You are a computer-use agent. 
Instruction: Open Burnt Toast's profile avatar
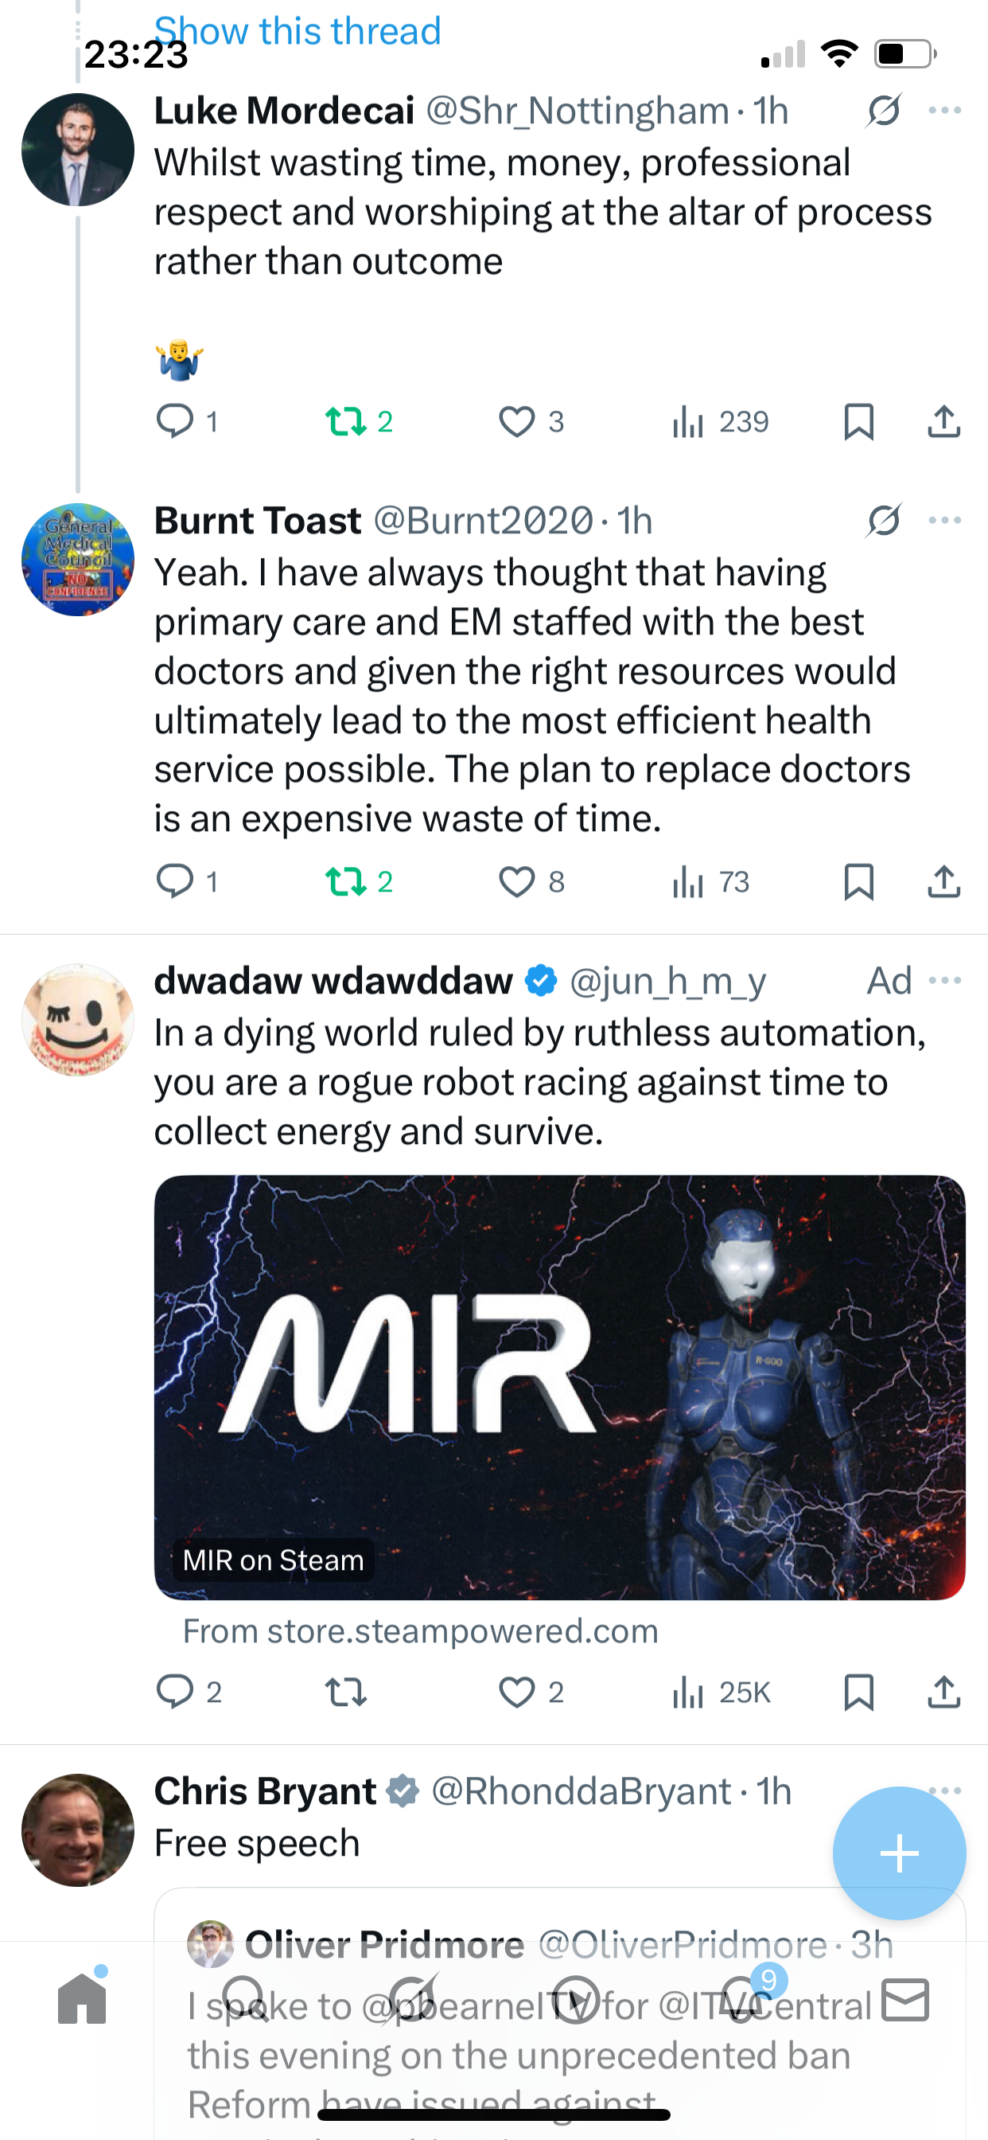[78, 560]
